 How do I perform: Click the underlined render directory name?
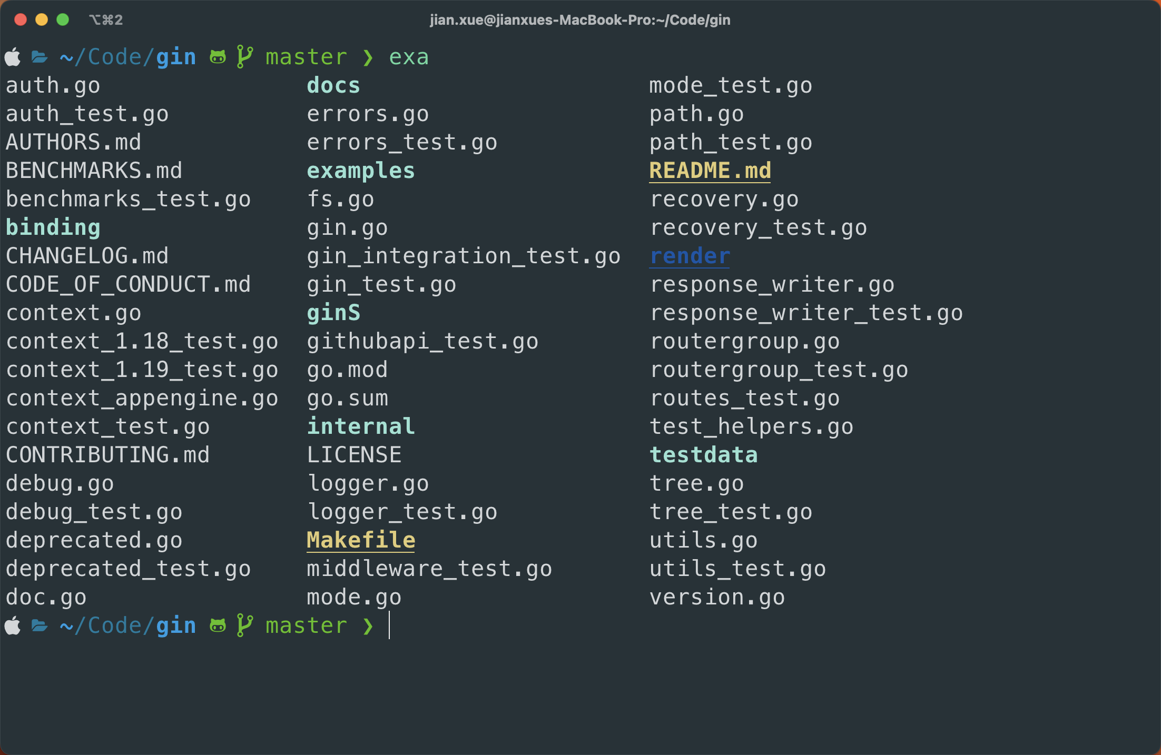pyautogui.click(x=690, y=256)
